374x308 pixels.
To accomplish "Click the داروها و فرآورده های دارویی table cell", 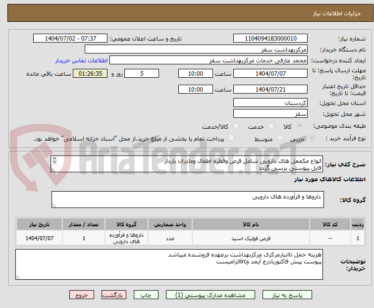I will (126, 238).
